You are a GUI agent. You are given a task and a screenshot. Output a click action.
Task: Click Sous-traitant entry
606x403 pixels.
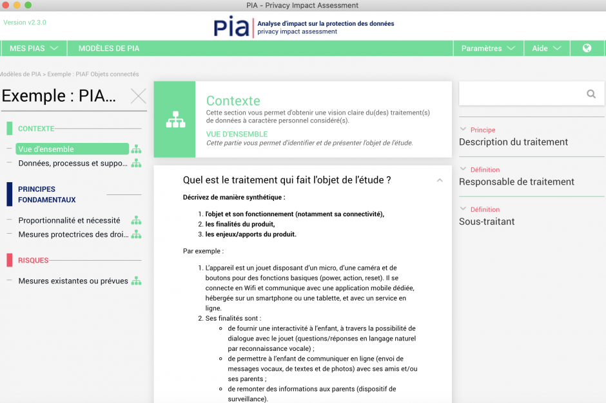[487, 221]
